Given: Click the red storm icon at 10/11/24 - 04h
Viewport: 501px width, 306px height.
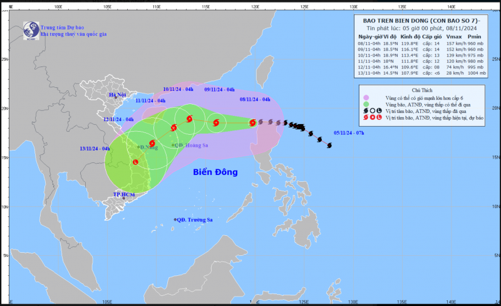Looking at the screenshot, I should (x=190, y=119).
